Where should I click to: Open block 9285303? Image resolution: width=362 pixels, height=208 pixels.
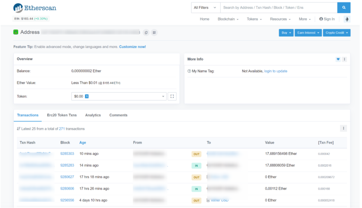(x=67, y=154)
